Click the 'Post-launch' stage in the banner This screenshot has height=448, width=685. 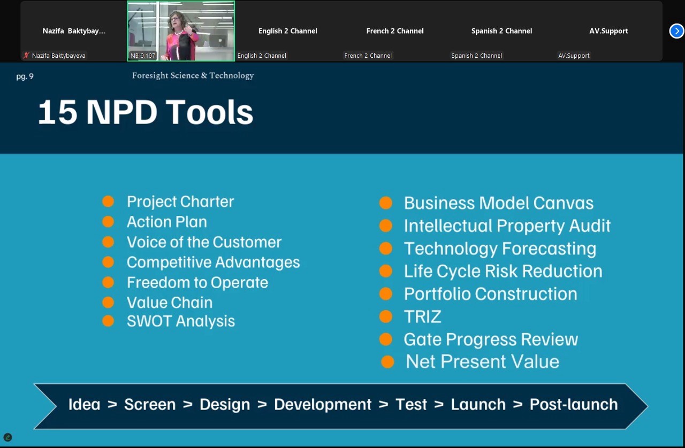[x=574, y=405]
